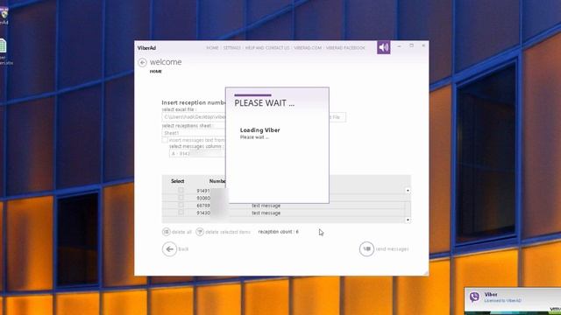Tick the checkbox for row 93060

coord(181,198)
